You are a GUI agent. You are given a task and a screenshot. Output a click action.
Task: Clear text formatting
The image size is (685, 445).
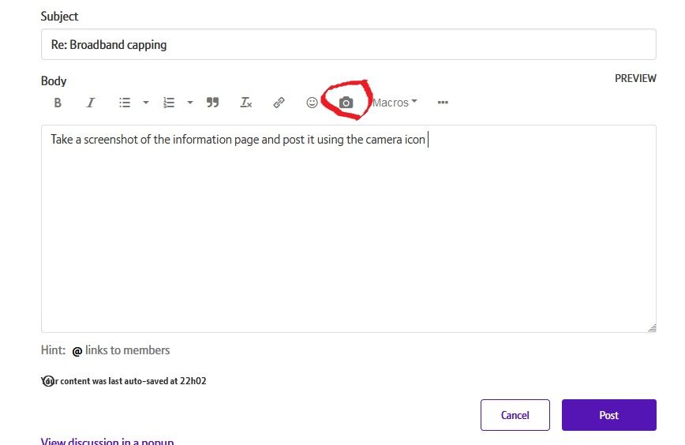[246, 103]
